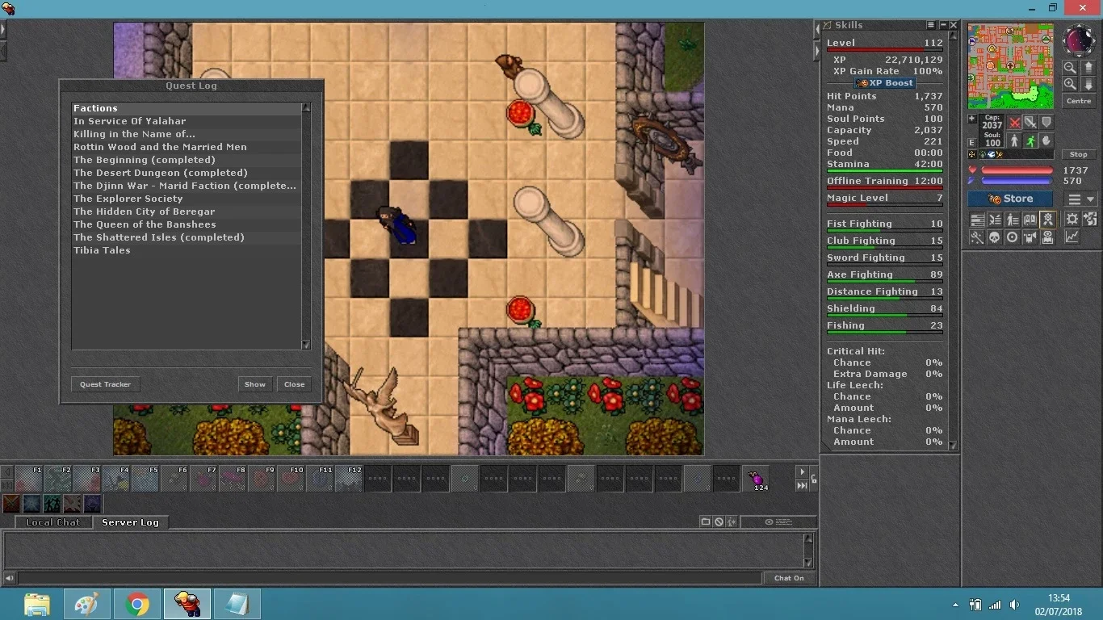Jump action bar to end double arrow
Image resolution: width=1103 pixels, height=620 pixels.
point(802,485)
